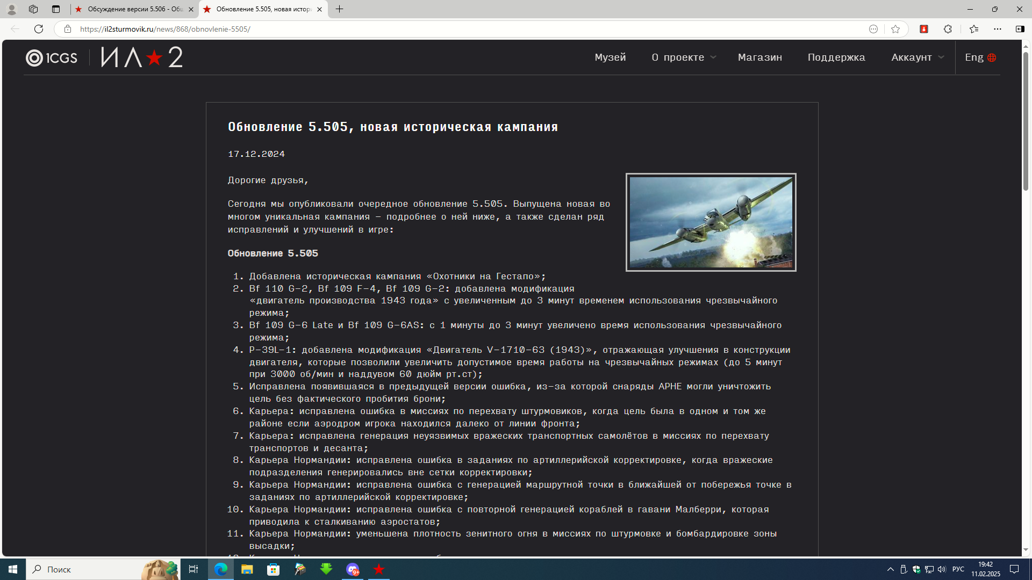Open the airplane screenshot thumbnail
Image resolution: width=1032 pixels, height=580 pixels.
coord(711,222)
